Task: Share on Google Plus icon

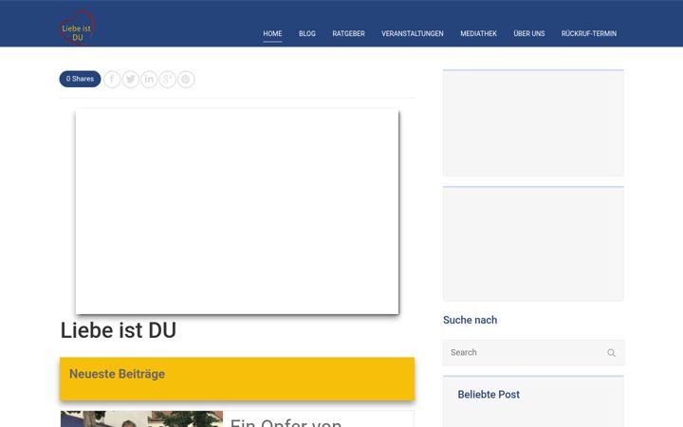Action: coord(167,80)
